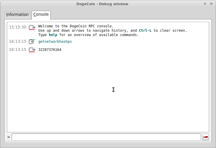
Task: Click the bold help keyword
Action: [53, 35]
